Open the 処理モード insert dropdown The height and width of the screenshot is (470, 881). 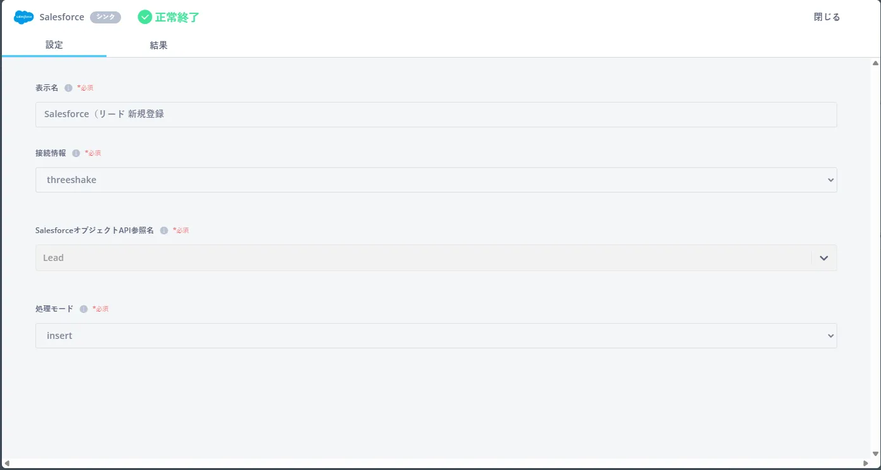tap(436, 336)
